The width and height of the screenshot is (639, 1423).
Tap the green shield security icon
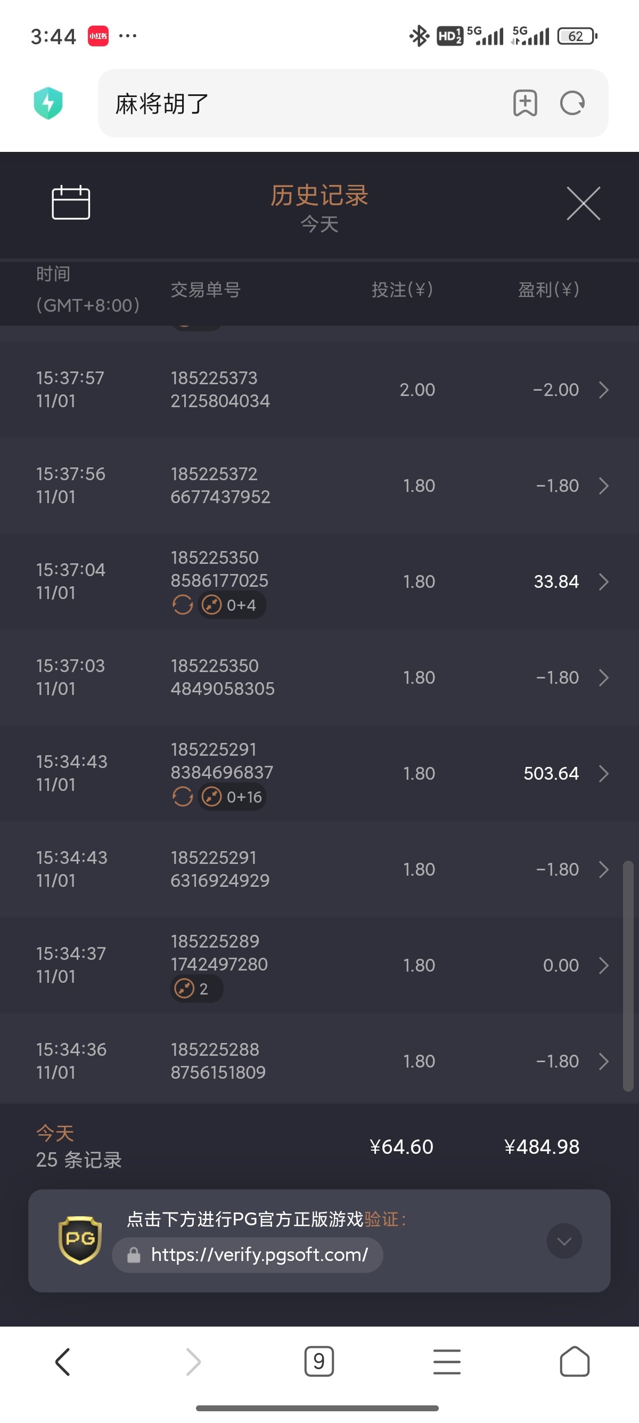(x=48, y=103)
